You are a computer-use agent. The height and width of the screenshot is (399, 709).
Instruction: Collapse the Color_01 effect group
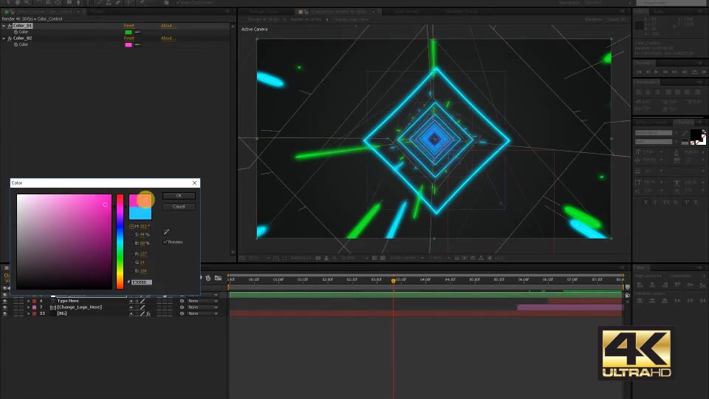click(x=4, y=26)
